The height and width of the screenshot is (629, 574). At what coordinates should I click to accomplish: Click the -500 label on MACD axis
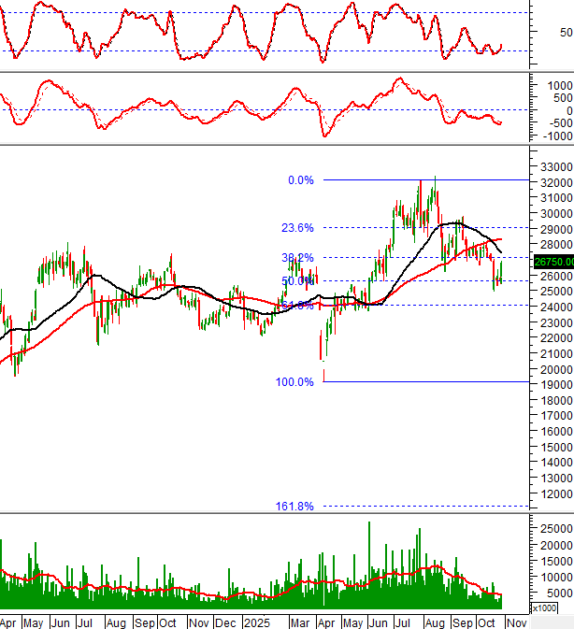560,123
